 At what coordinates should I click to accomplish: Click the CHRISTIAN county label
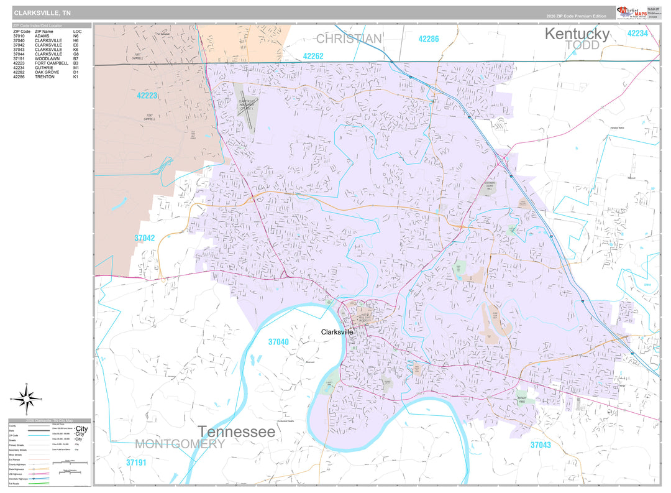point(349,39)
